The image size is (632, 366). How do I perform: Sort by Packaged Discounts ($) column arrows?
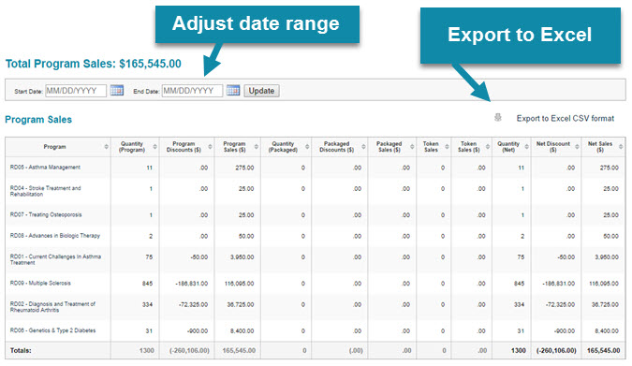pos(363,147)
